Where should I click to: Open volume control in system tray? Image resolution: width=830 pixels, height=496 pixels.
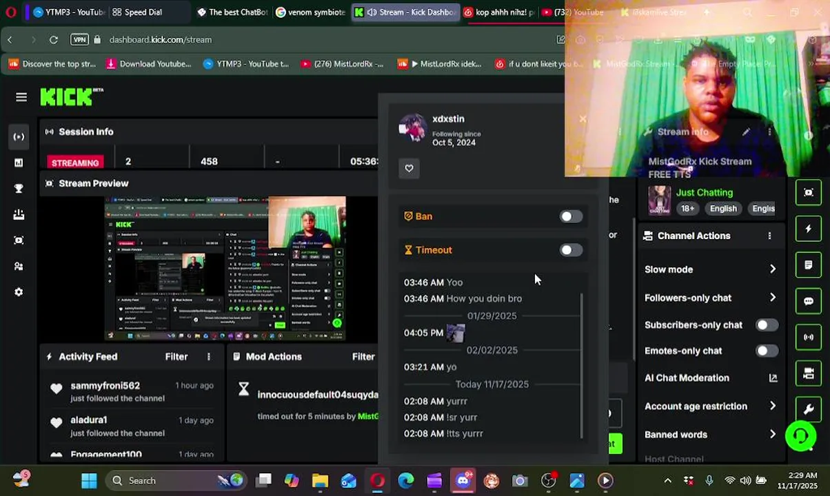click(x=746, y=481)
